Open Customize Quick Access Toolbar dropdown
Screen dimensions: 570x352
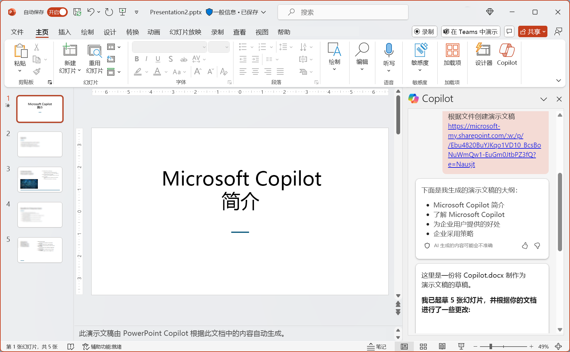[x=136, y=12]
